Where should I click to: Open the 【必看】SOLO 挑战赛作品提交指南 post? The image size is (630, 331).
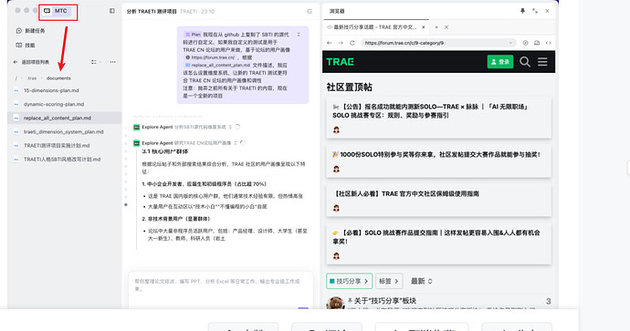[x=436, y=237]
